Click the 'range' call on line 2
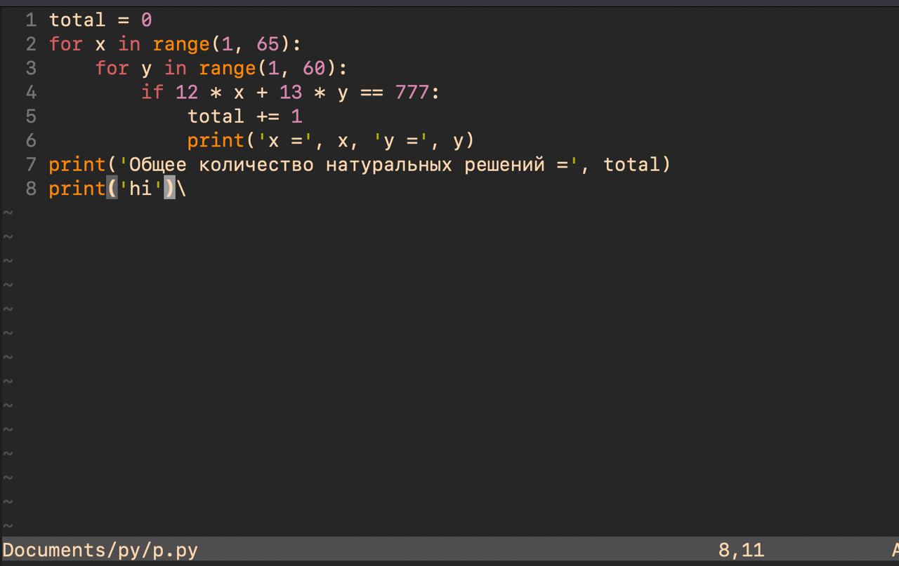Image resolution: width=899 pixels, height=566 pixels. pyautogui.click(x=181, y=44)
